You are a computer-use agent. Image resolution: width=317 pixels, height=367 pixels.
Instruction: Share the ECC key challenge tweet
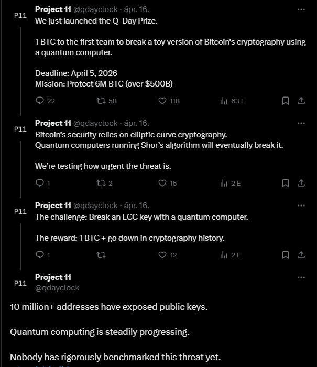click(301, 255)
